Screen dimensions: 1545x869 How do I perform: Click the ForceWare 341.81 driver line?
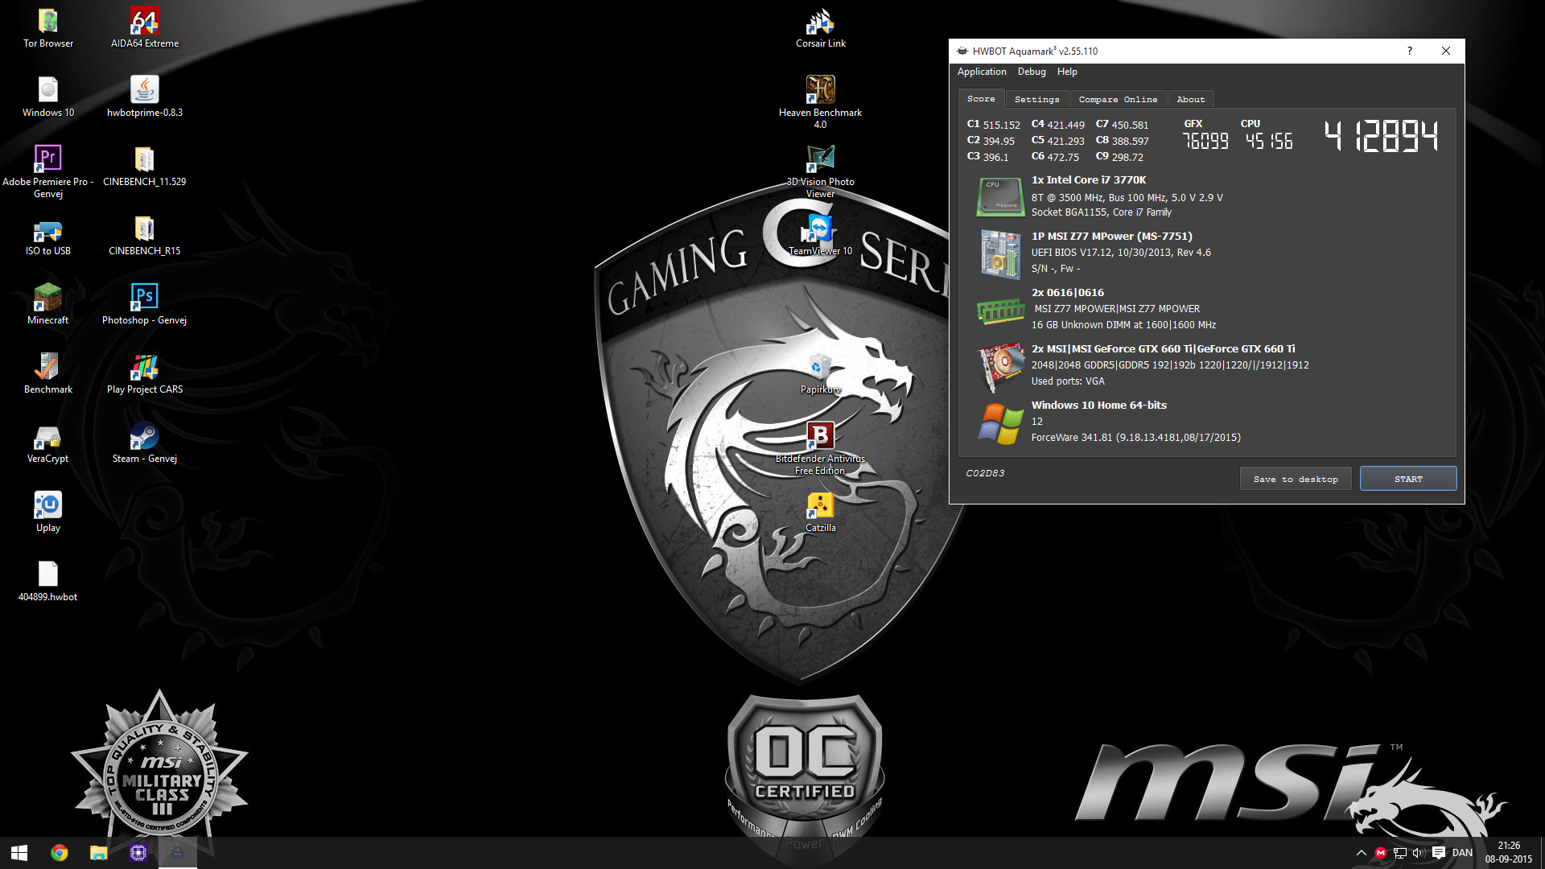[x=1135, y=438]
